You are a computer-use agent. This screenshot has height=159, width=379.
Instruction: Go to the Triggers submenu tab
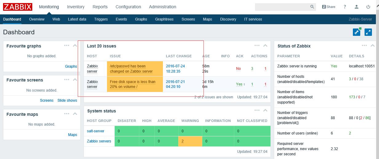coord(101,19)
